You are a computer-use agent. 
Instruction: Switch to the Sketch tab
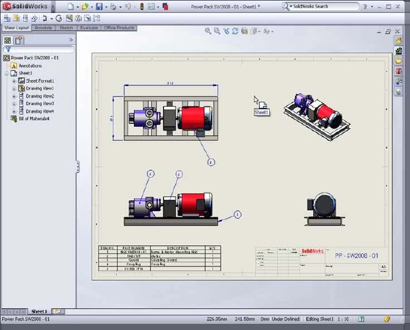pos(66,28)
